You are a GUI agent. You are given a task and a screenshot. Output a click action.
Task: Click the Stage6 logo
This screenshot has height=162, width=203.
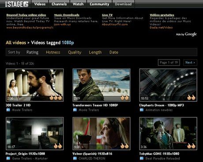tap(17, 4)
